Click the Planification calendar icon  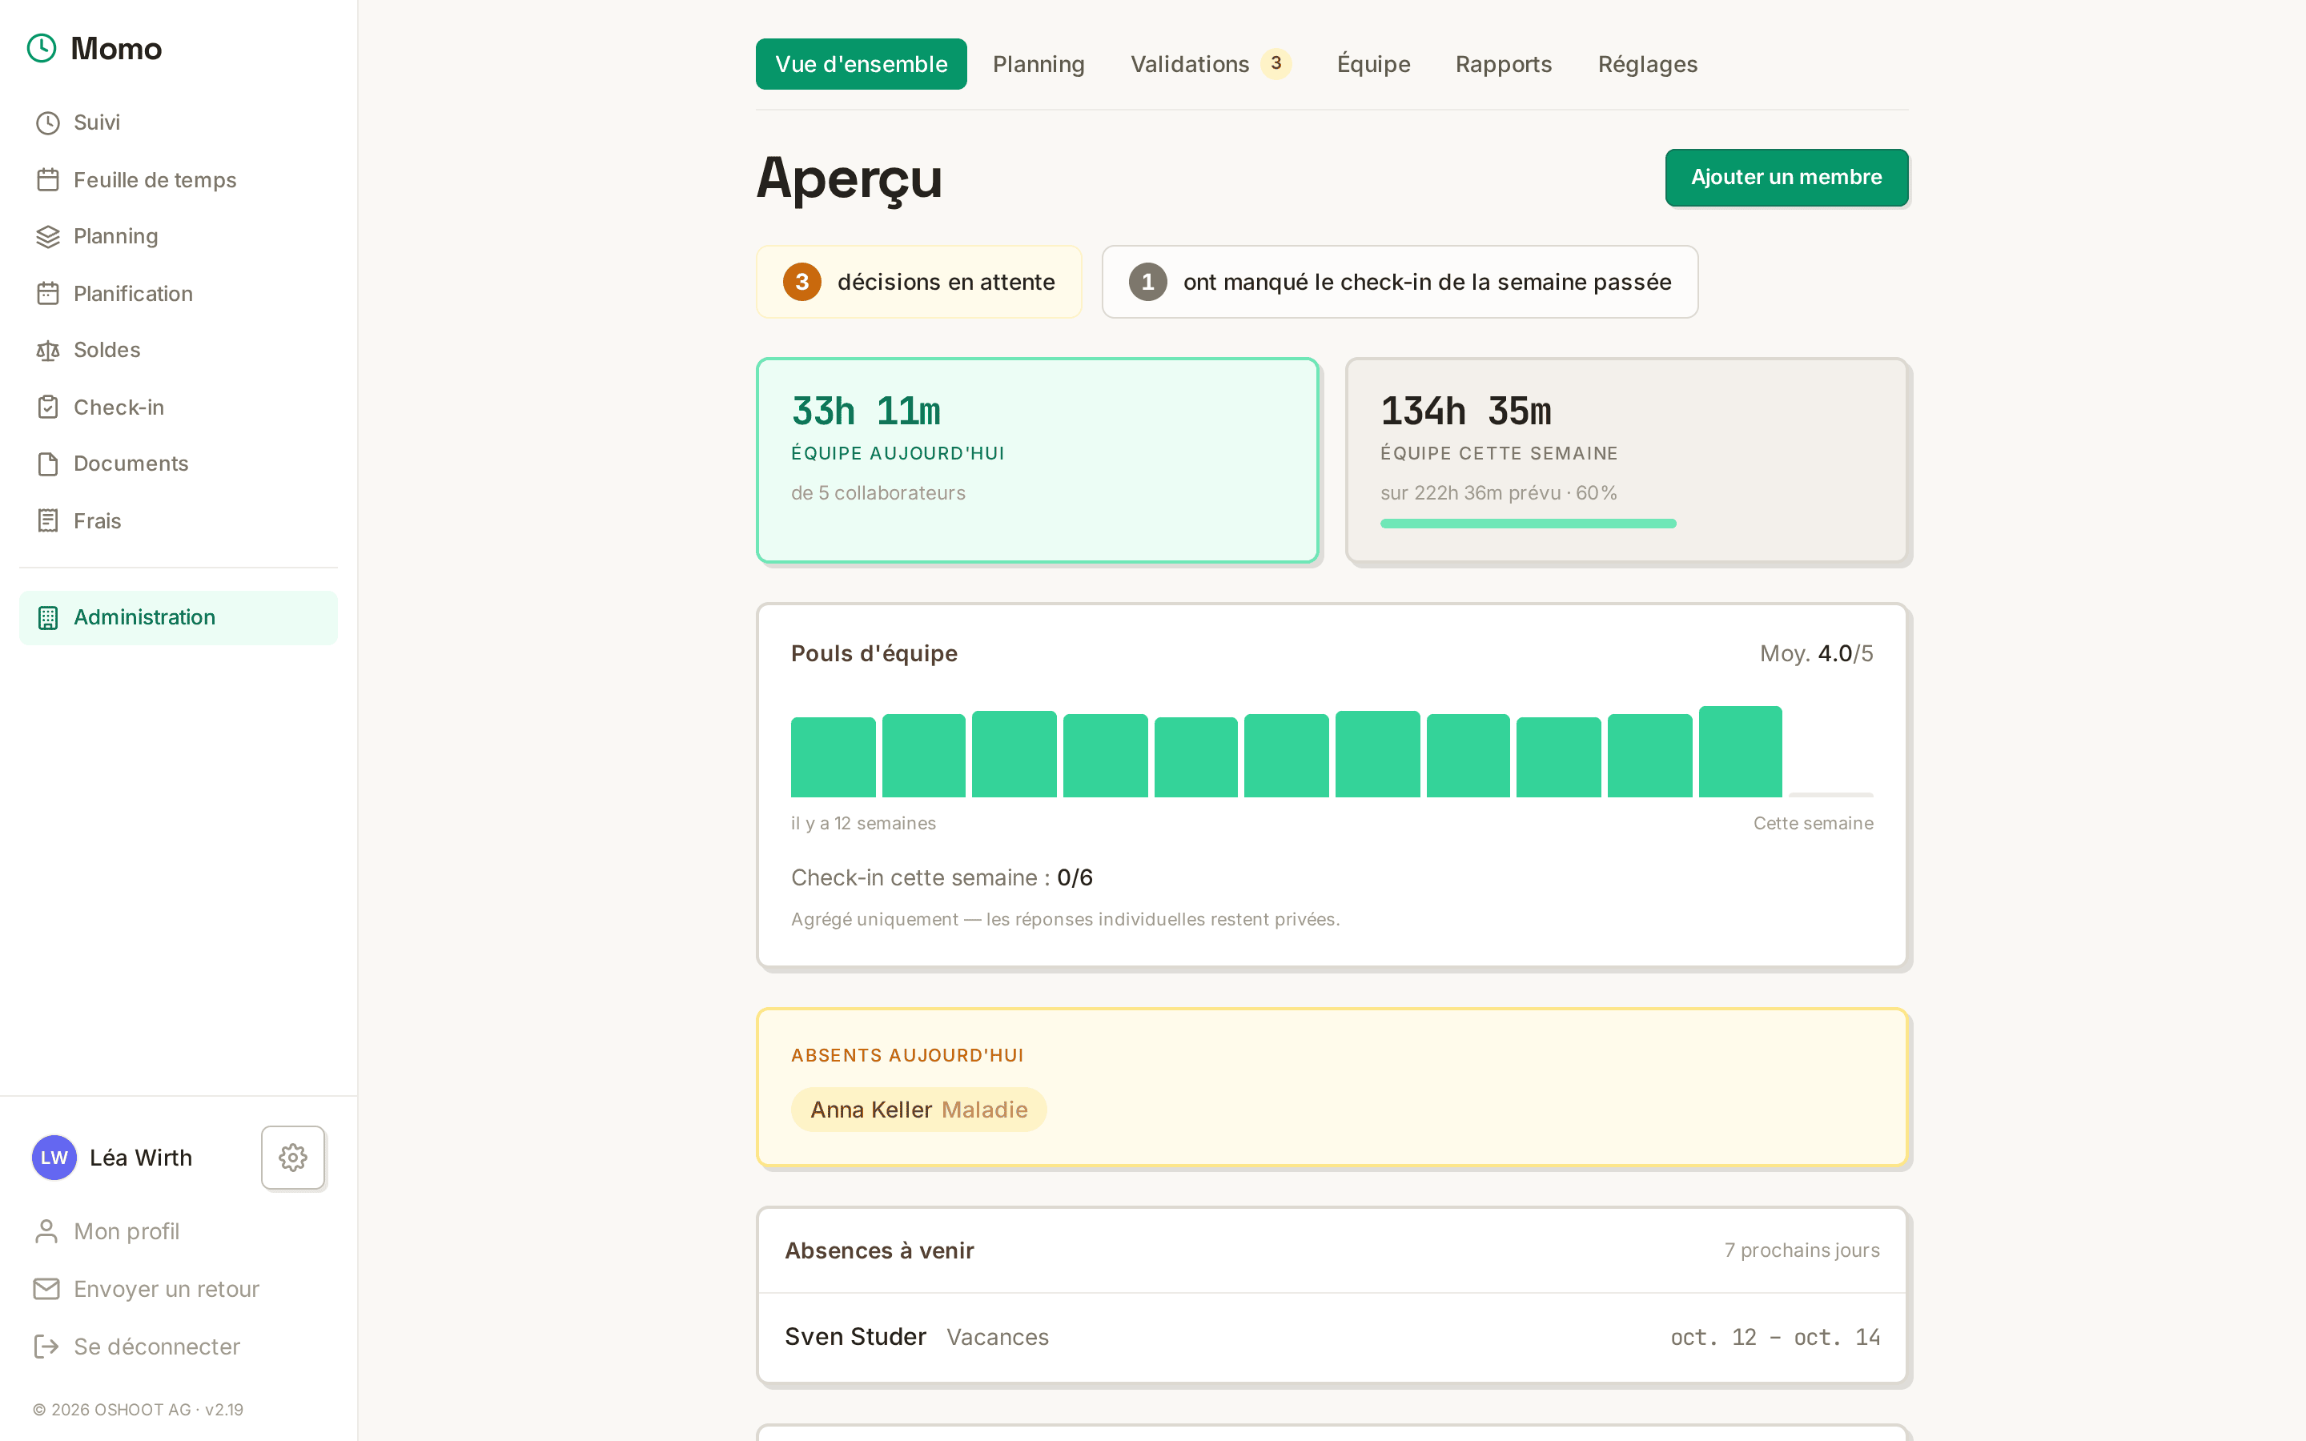(x=48, y=294)
